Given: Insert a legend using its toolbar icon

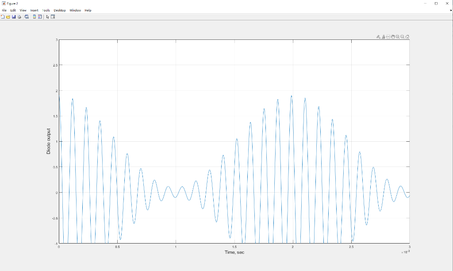Looking at the screenshot, I should tap(40, 16).
